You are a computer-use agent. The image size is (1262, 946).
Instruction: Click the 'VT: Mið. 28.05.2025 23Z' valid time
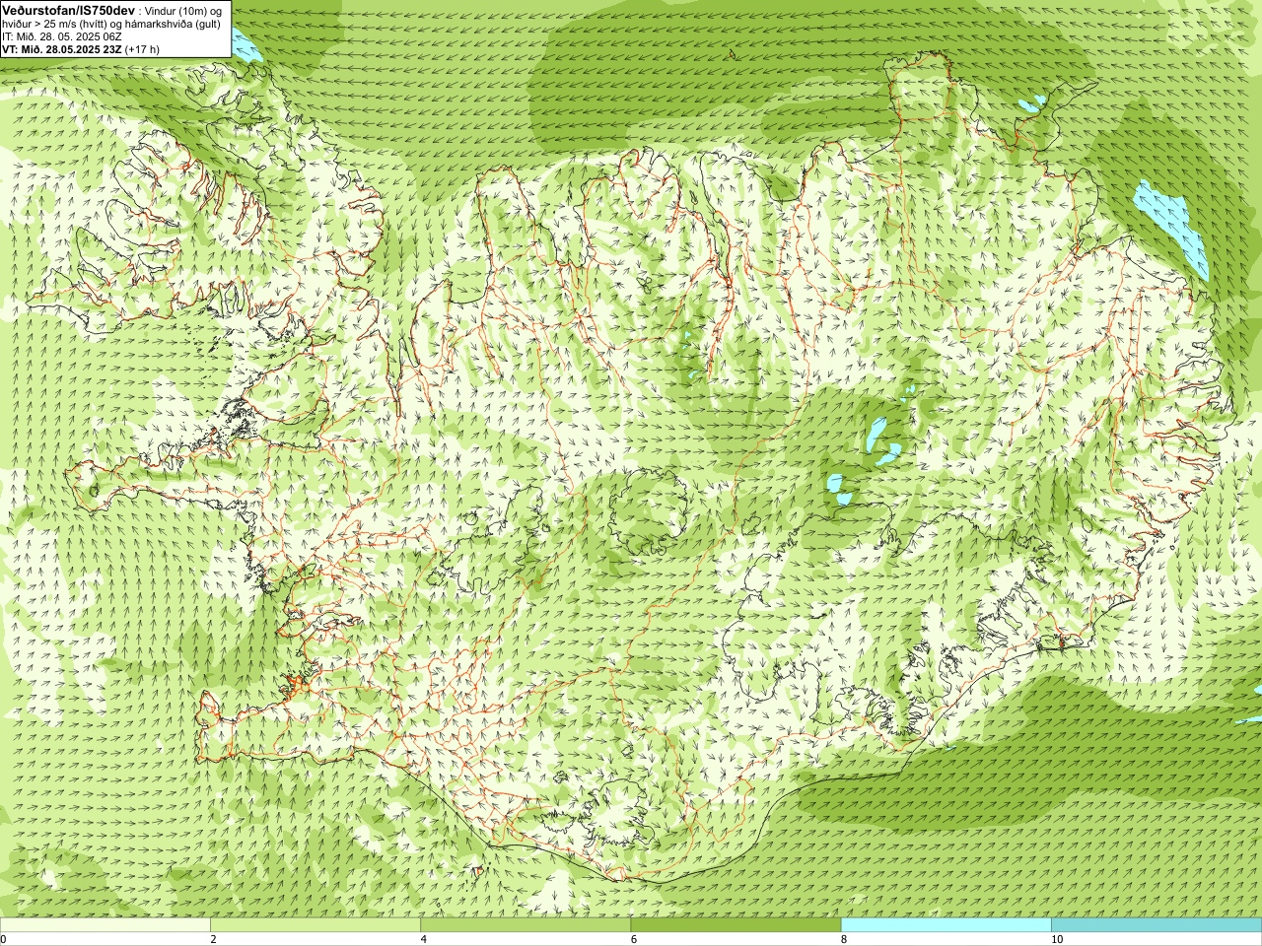click(61, 48)
